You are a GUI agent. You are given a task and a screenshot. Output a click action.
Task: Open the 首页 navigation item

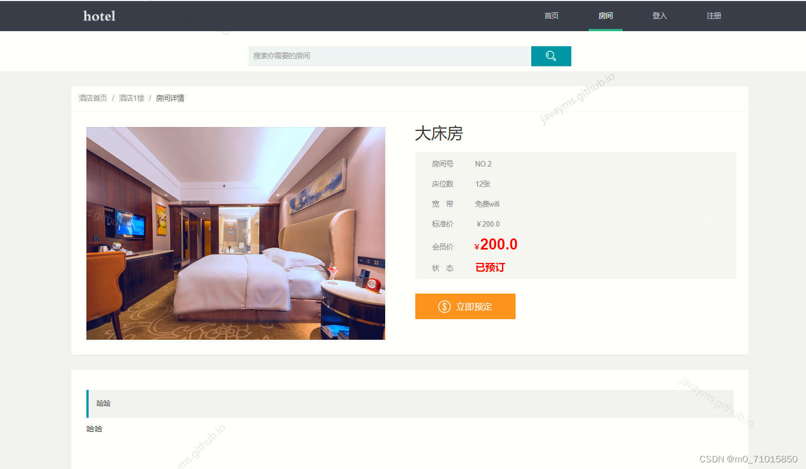pyautogui.click(x=551, y=16)
